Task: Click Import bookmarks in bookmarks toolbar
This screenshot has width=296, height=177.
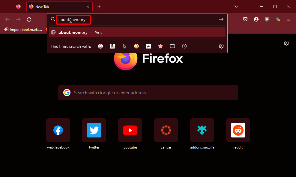Action: 23,30
